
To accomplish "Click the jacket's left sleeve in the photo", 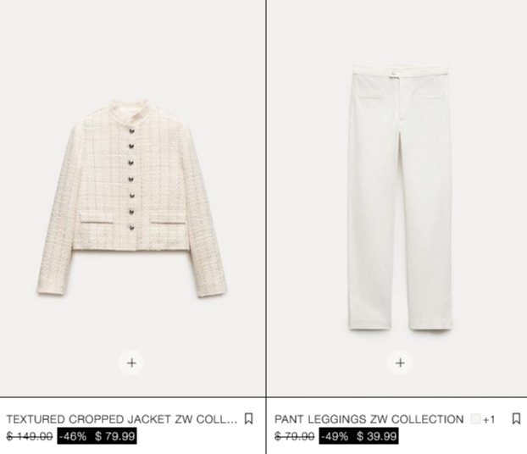I will (55, 215).
